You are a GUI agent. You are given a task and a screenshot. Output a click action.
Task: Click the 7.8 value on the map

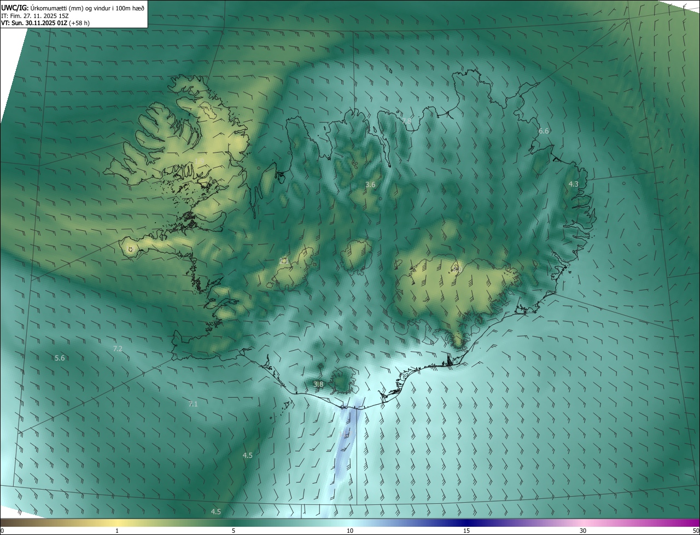point(406,121)
